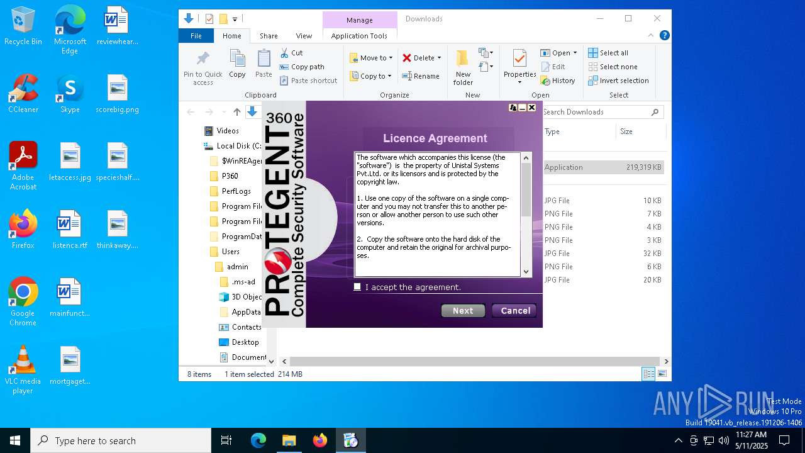Select scorebig.png on desktop
This screenshot has height=453, width=805.
pos(118,93)
